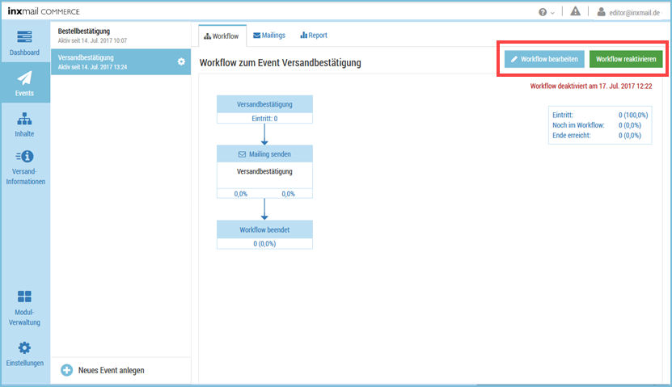Click gear icon on Versandbestätigung event
Screen dimensions: 672x387
pyautogui.click(x=181, y=61)
